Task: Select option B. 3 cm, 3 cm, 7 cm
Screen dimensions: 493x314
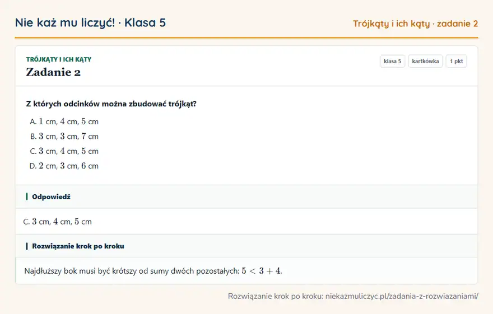Action: pyautogui.click(x=64, y=136)
